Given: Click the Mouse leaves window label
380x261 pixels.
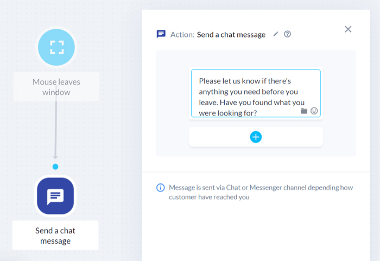Looking at the screenshot, I should (56, 87).
